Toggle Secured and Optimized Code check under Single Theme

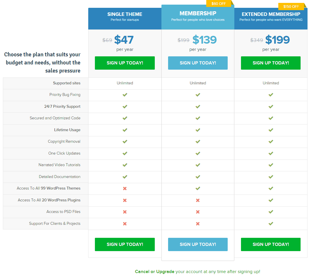tap(125, 118)
